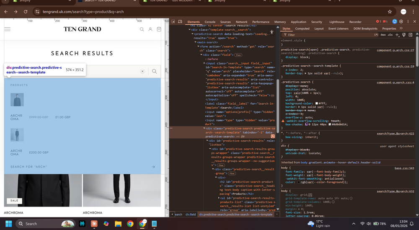The width and height of the screenshot is (419, 230).
Task: Open the component-p..arch.css:27 source link
Action: 395,50
